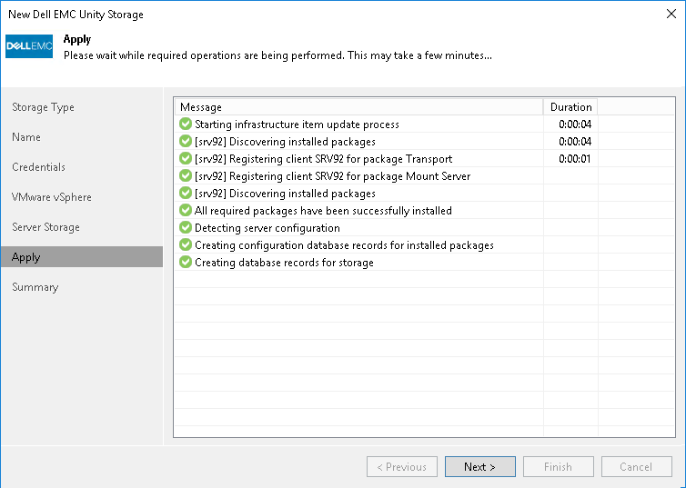
Task: Select 'Starting infrastructure item update process' row
Action: (424, 124)
